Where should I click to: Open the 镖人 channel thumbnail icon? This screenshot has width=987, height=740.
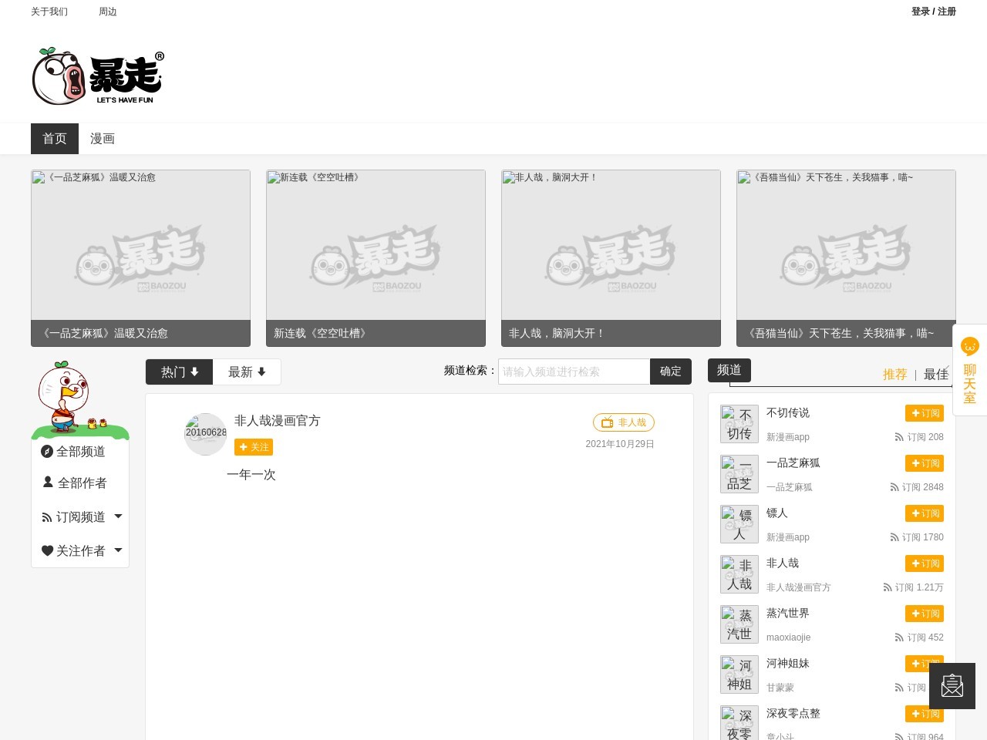coord(739,524)
